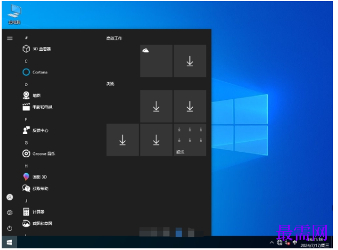The image size is (338, 250).
Task: Open the 3D 查看器 app
Action: click(x=36, y=49)
